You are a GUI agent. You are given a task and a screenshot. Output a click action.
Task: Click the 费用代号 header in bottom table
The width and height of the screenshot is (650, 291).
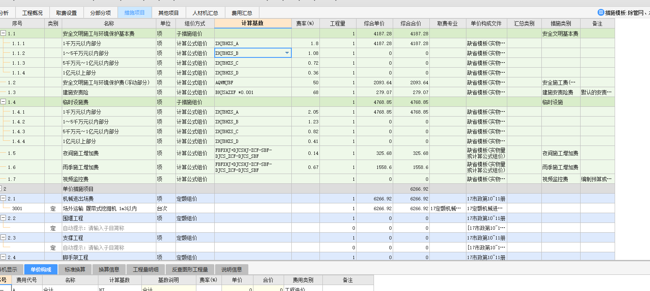coord(27,280)
